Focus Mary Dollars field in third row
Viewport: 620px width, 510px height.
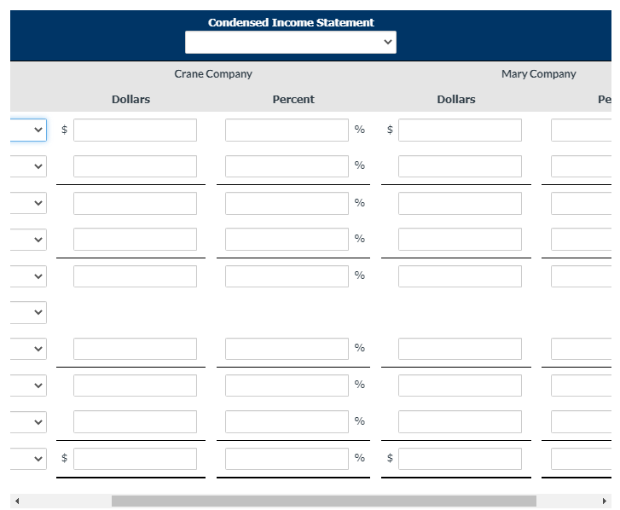tap(460, 203)
